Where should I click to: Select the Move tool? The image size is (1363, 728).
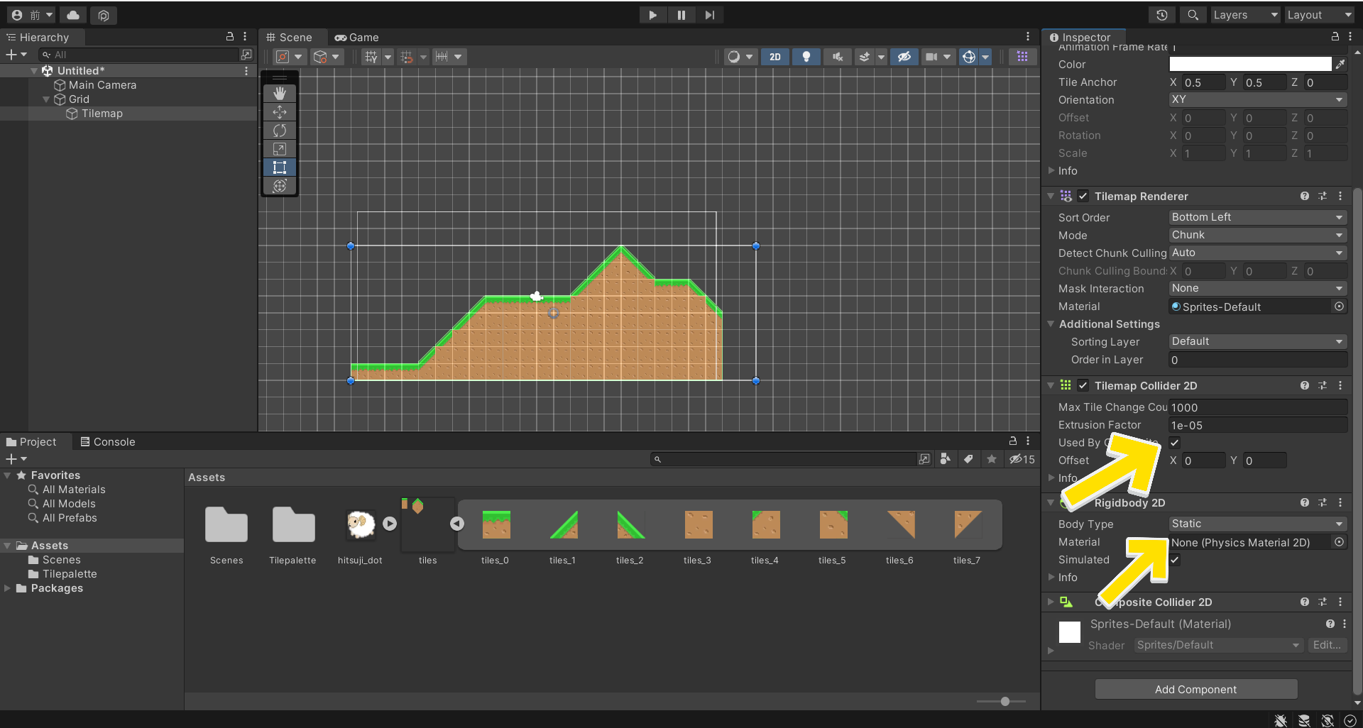tap(280, 112)
